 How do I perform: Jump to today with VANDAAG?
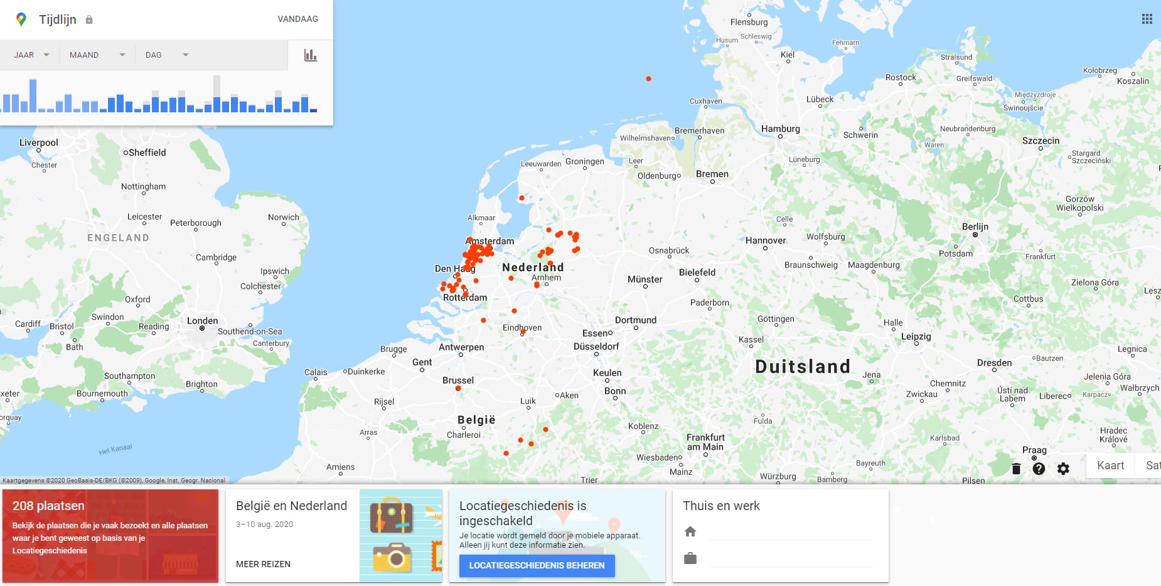coord(297,19)
